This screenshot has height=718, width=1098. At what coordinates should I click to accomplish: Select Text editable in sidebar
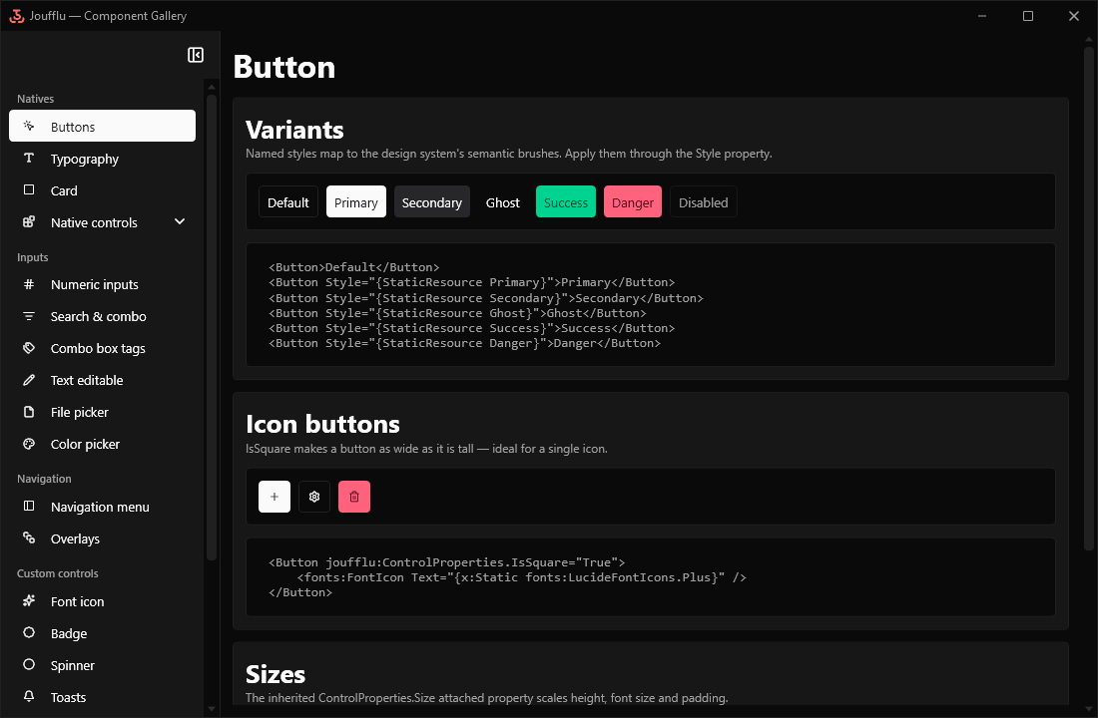tap(102, 380)
